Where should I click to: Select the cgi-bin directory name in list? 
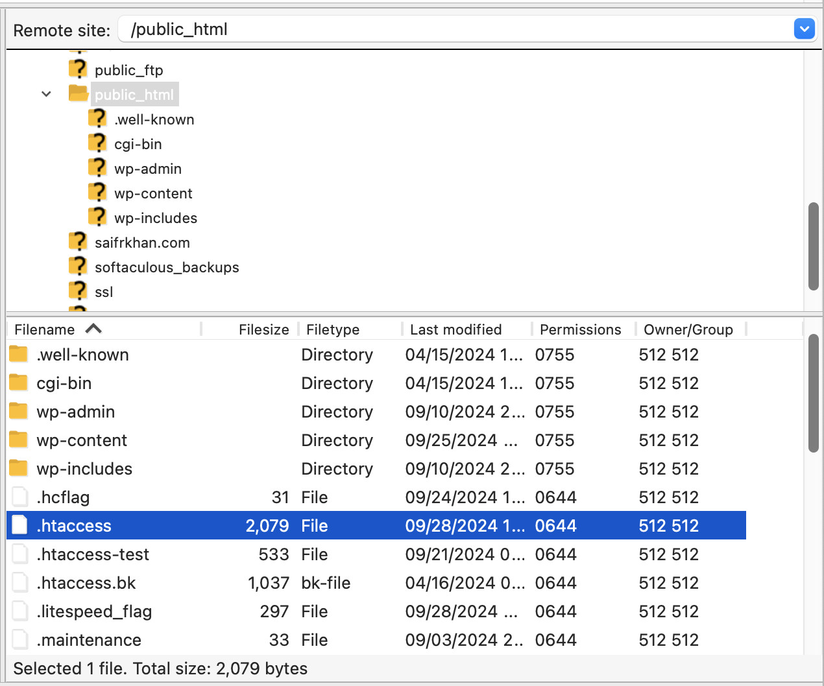point(64,383)
